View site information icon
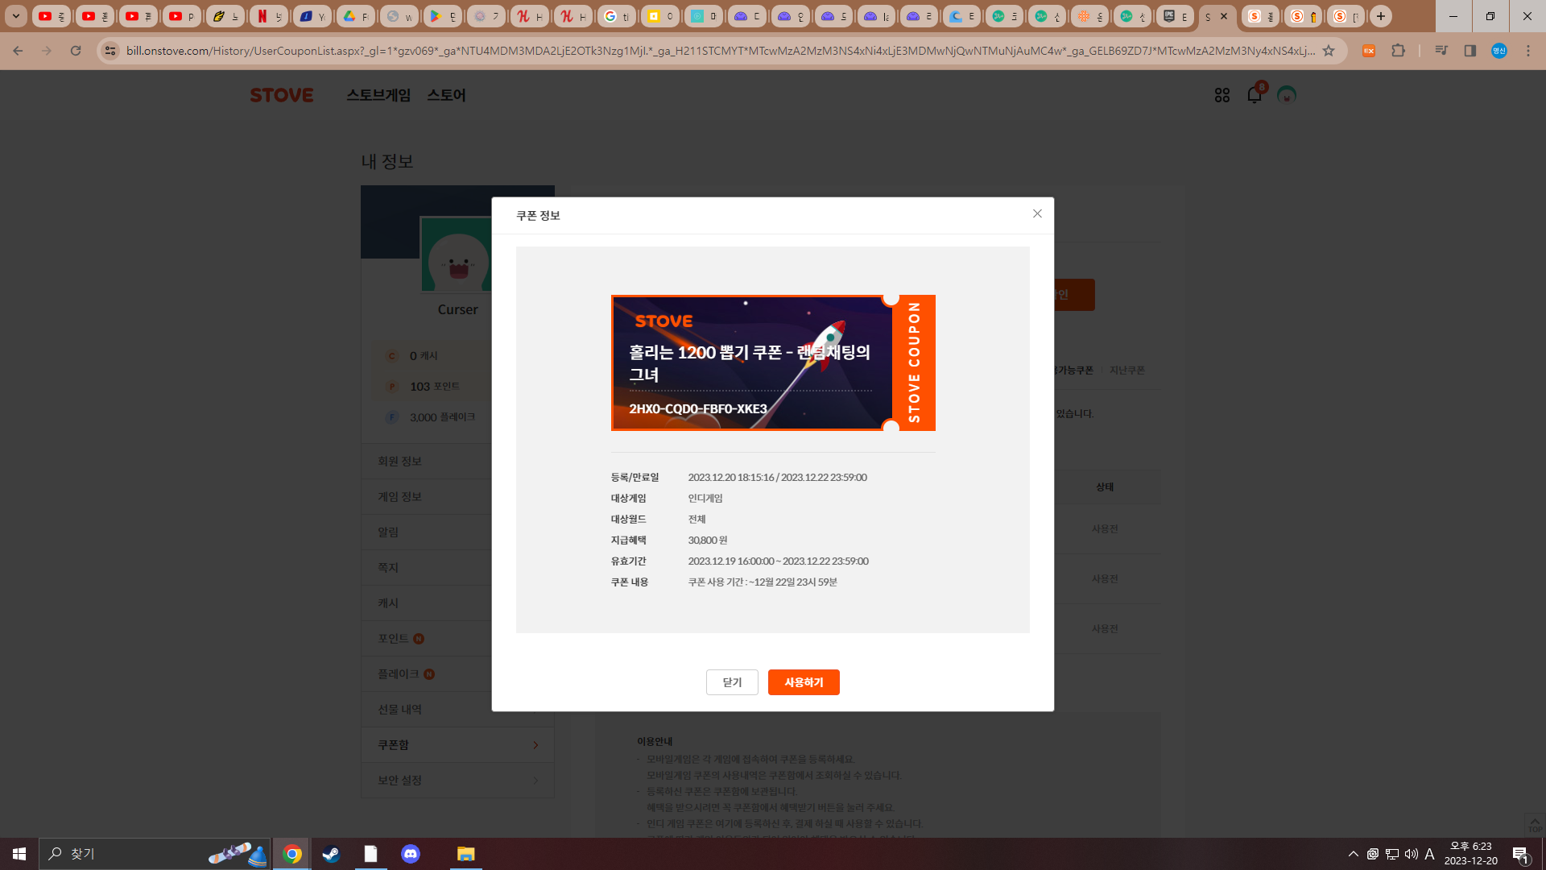1546x870 pixels. coord(111,51)
